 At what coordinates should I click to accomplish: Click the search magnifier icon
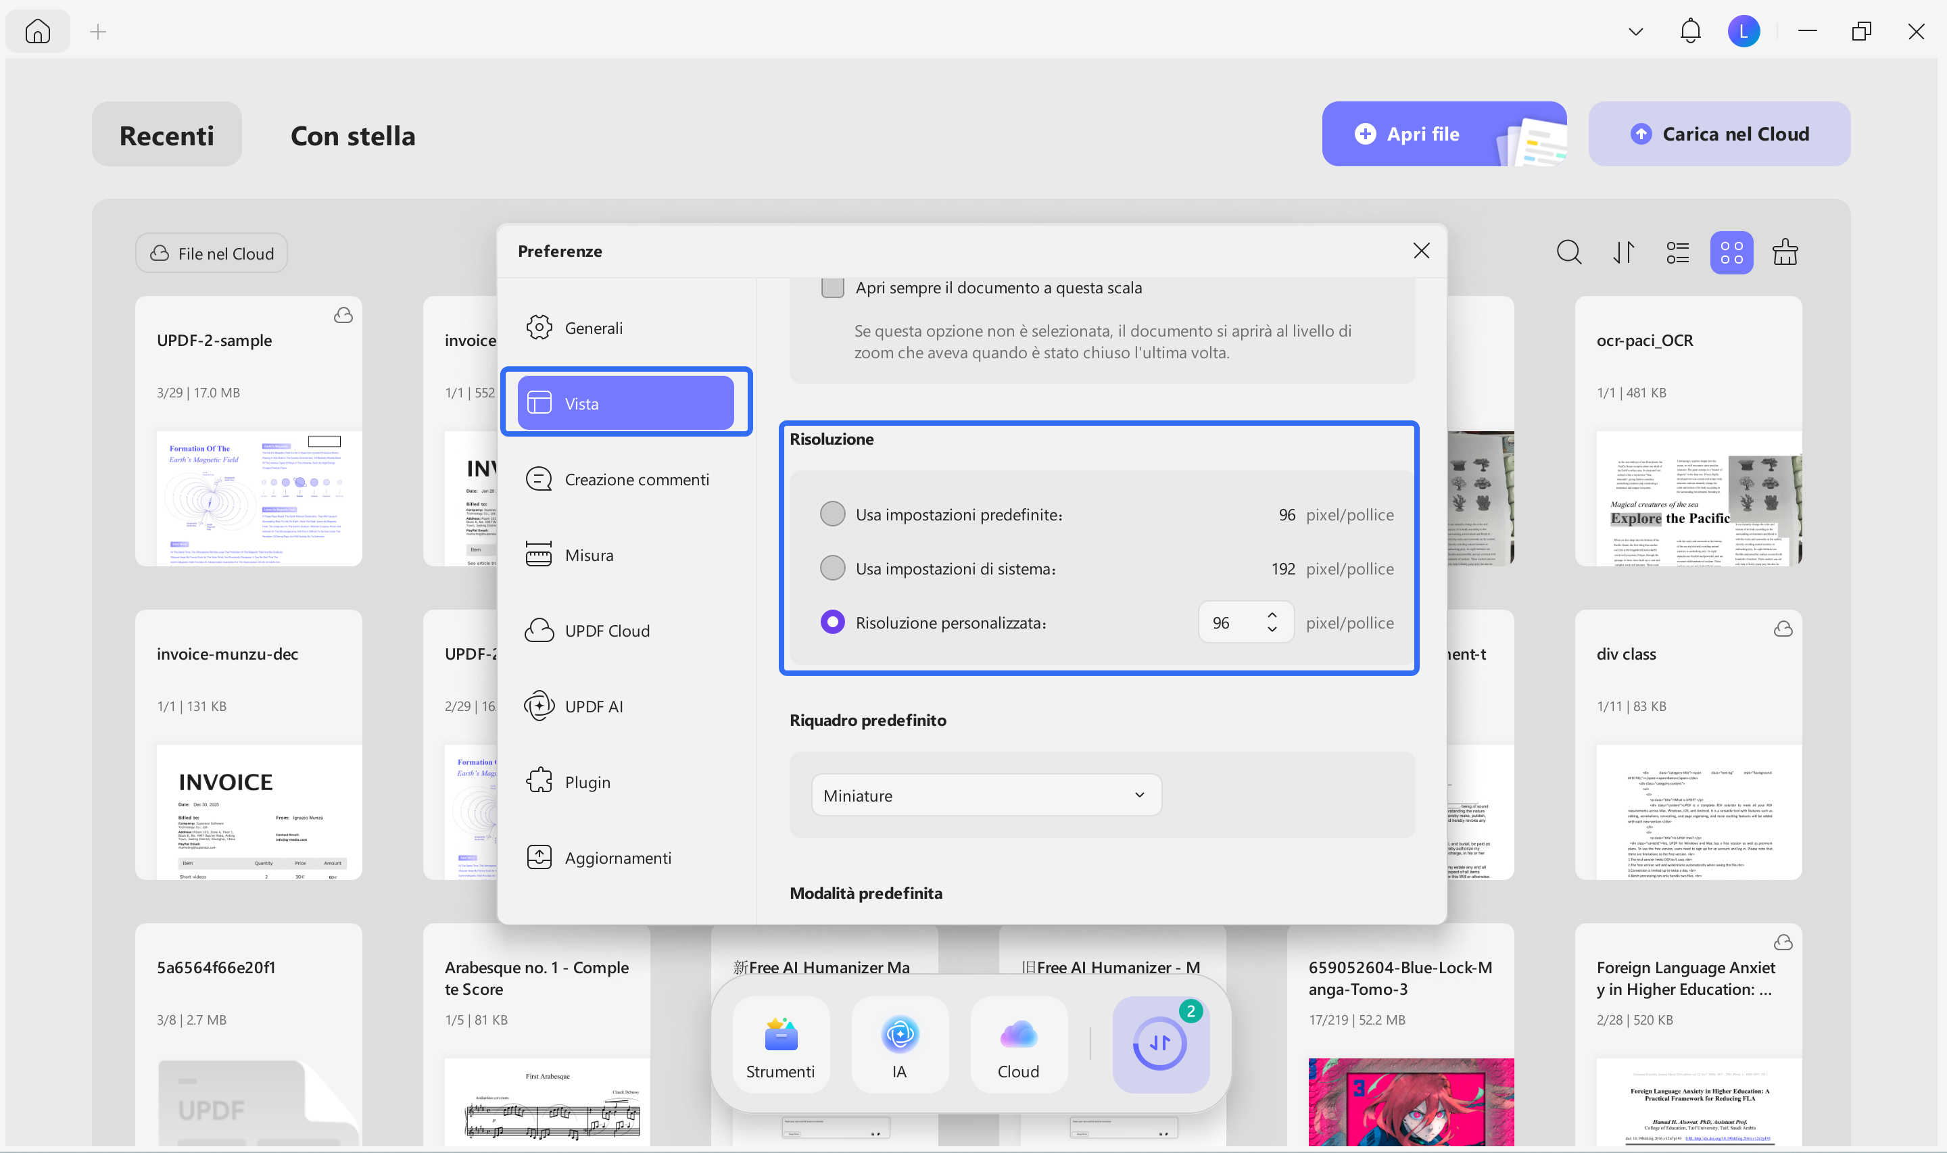(x=1568, y=253)
